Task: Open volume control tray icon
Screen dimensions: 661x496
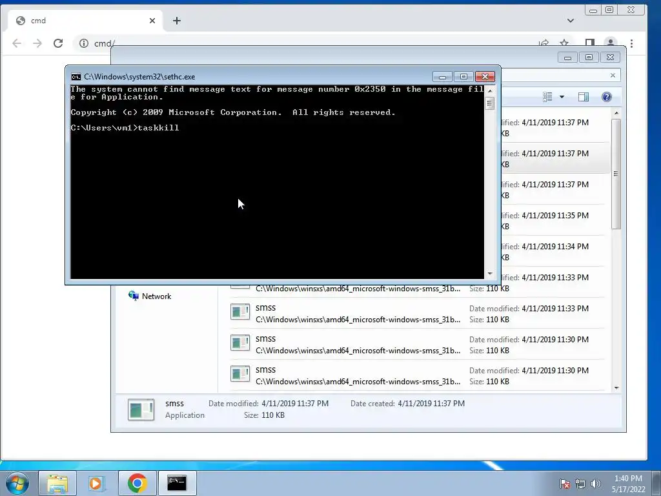Action: click(x=596, y=484)
